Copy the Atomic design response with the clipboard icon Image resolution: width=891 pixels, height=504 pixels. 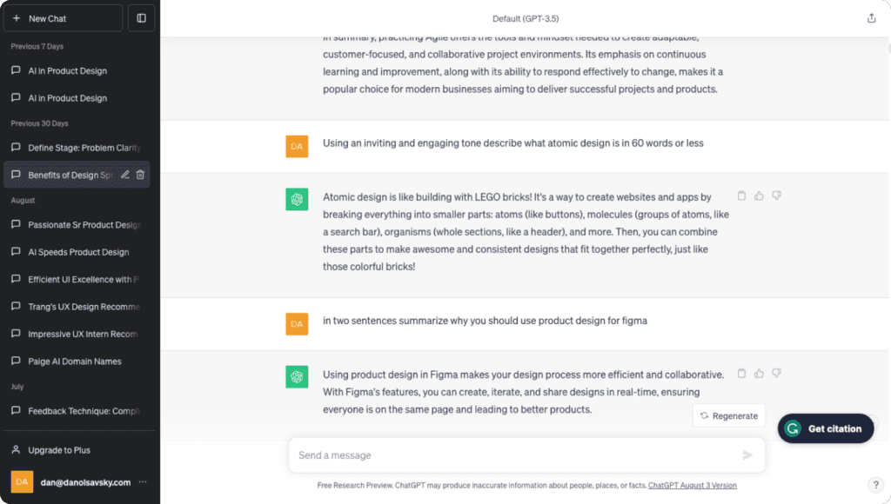(x=741, y=196)
